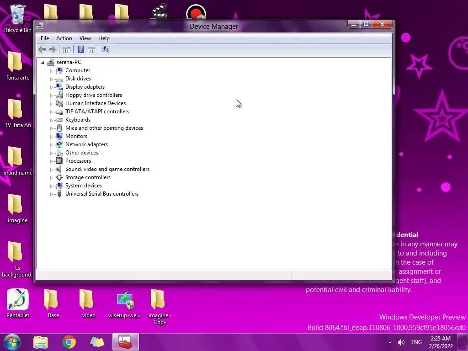Screen dimensions: 468x351
Task: Expand the Computer node arrow
Action: coord(51,71)
